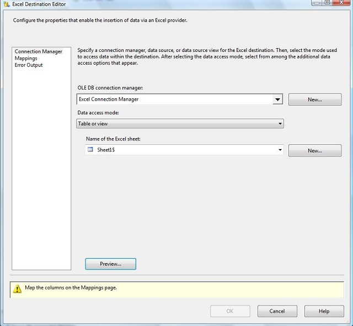Click New beside the Excel sheet name
Screen dimensions: 353x326
(314, 150)
